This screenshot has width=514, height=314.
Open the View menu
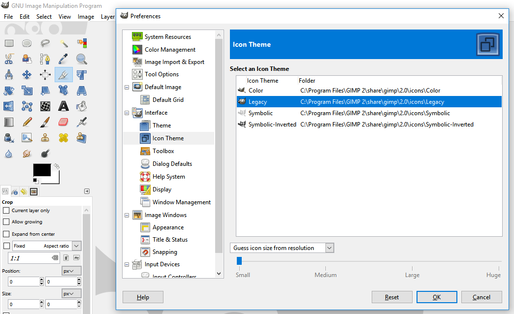(64, 17)
